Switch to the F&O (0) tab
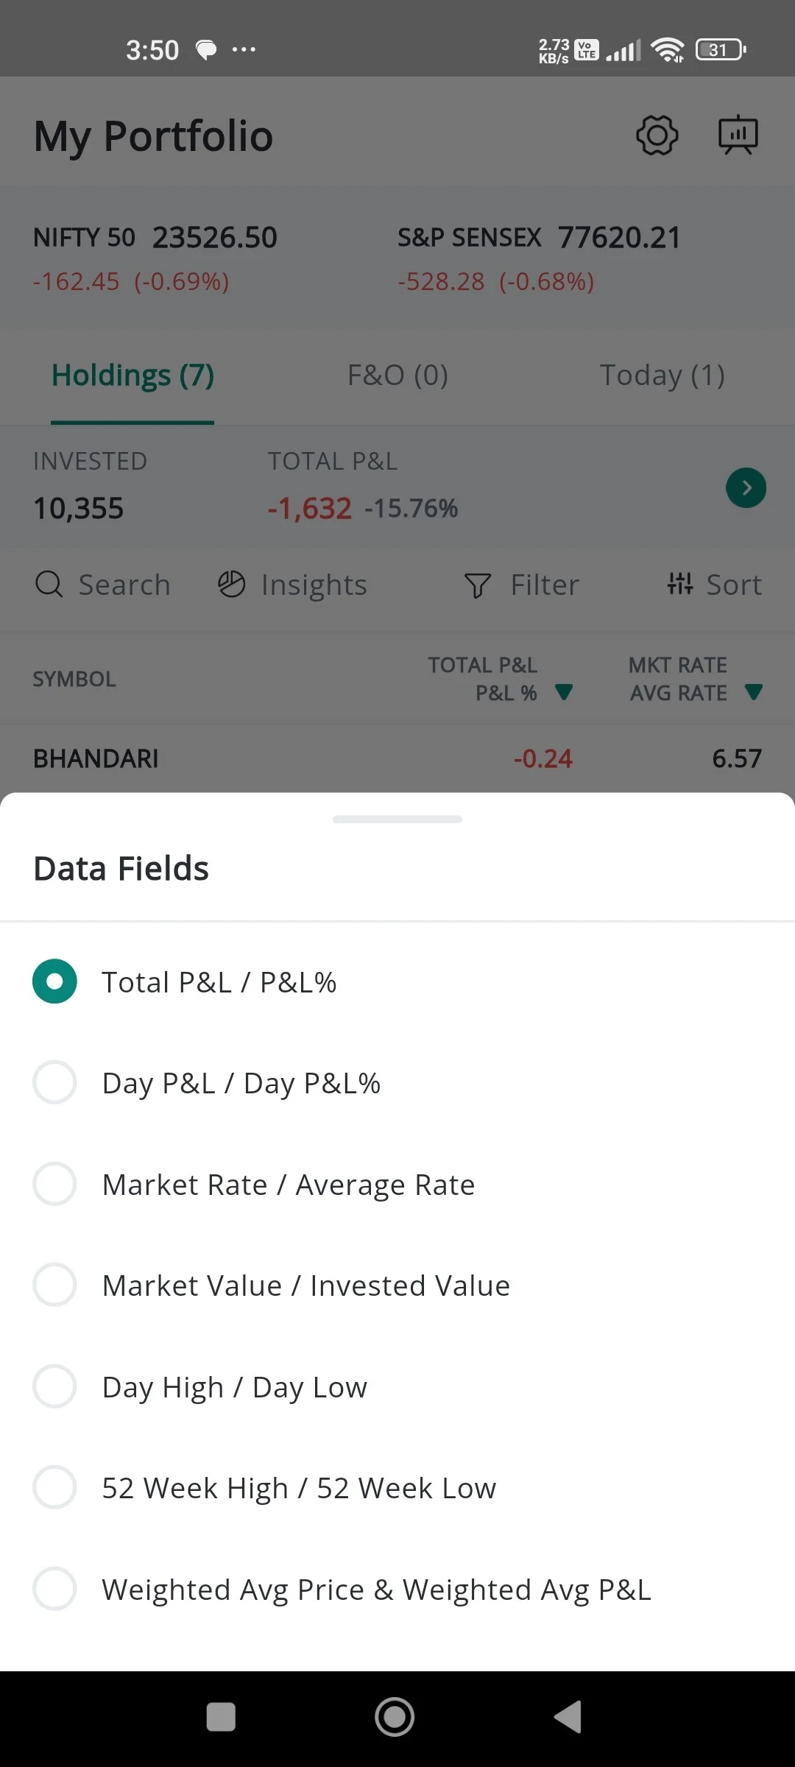This screenshot has height=1767, width=795. coord(397,375)
